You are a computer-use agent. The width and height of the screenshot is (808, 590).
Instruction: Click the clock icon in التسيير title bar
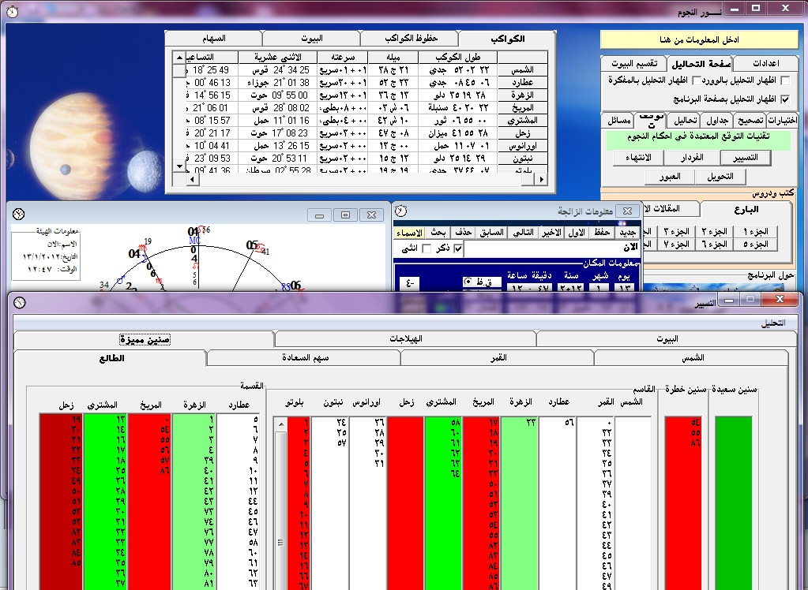coord(18,303)
